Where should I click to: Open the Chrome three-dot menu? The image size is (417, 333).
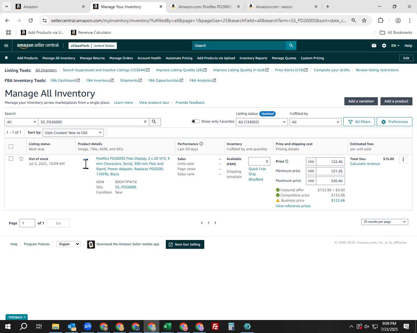click(410, 20)
